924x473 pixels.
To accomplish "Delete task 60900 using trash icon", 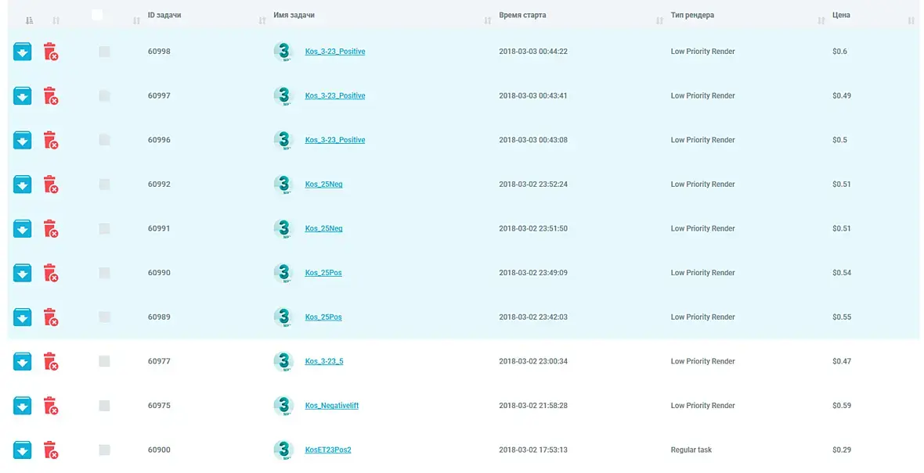I will tap(50, 450).
